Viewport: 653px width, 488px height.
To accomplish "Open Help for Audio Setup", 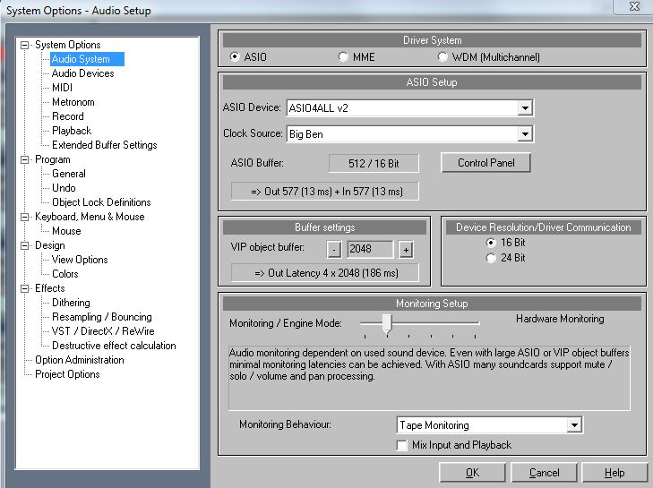I will pos(614,473).
